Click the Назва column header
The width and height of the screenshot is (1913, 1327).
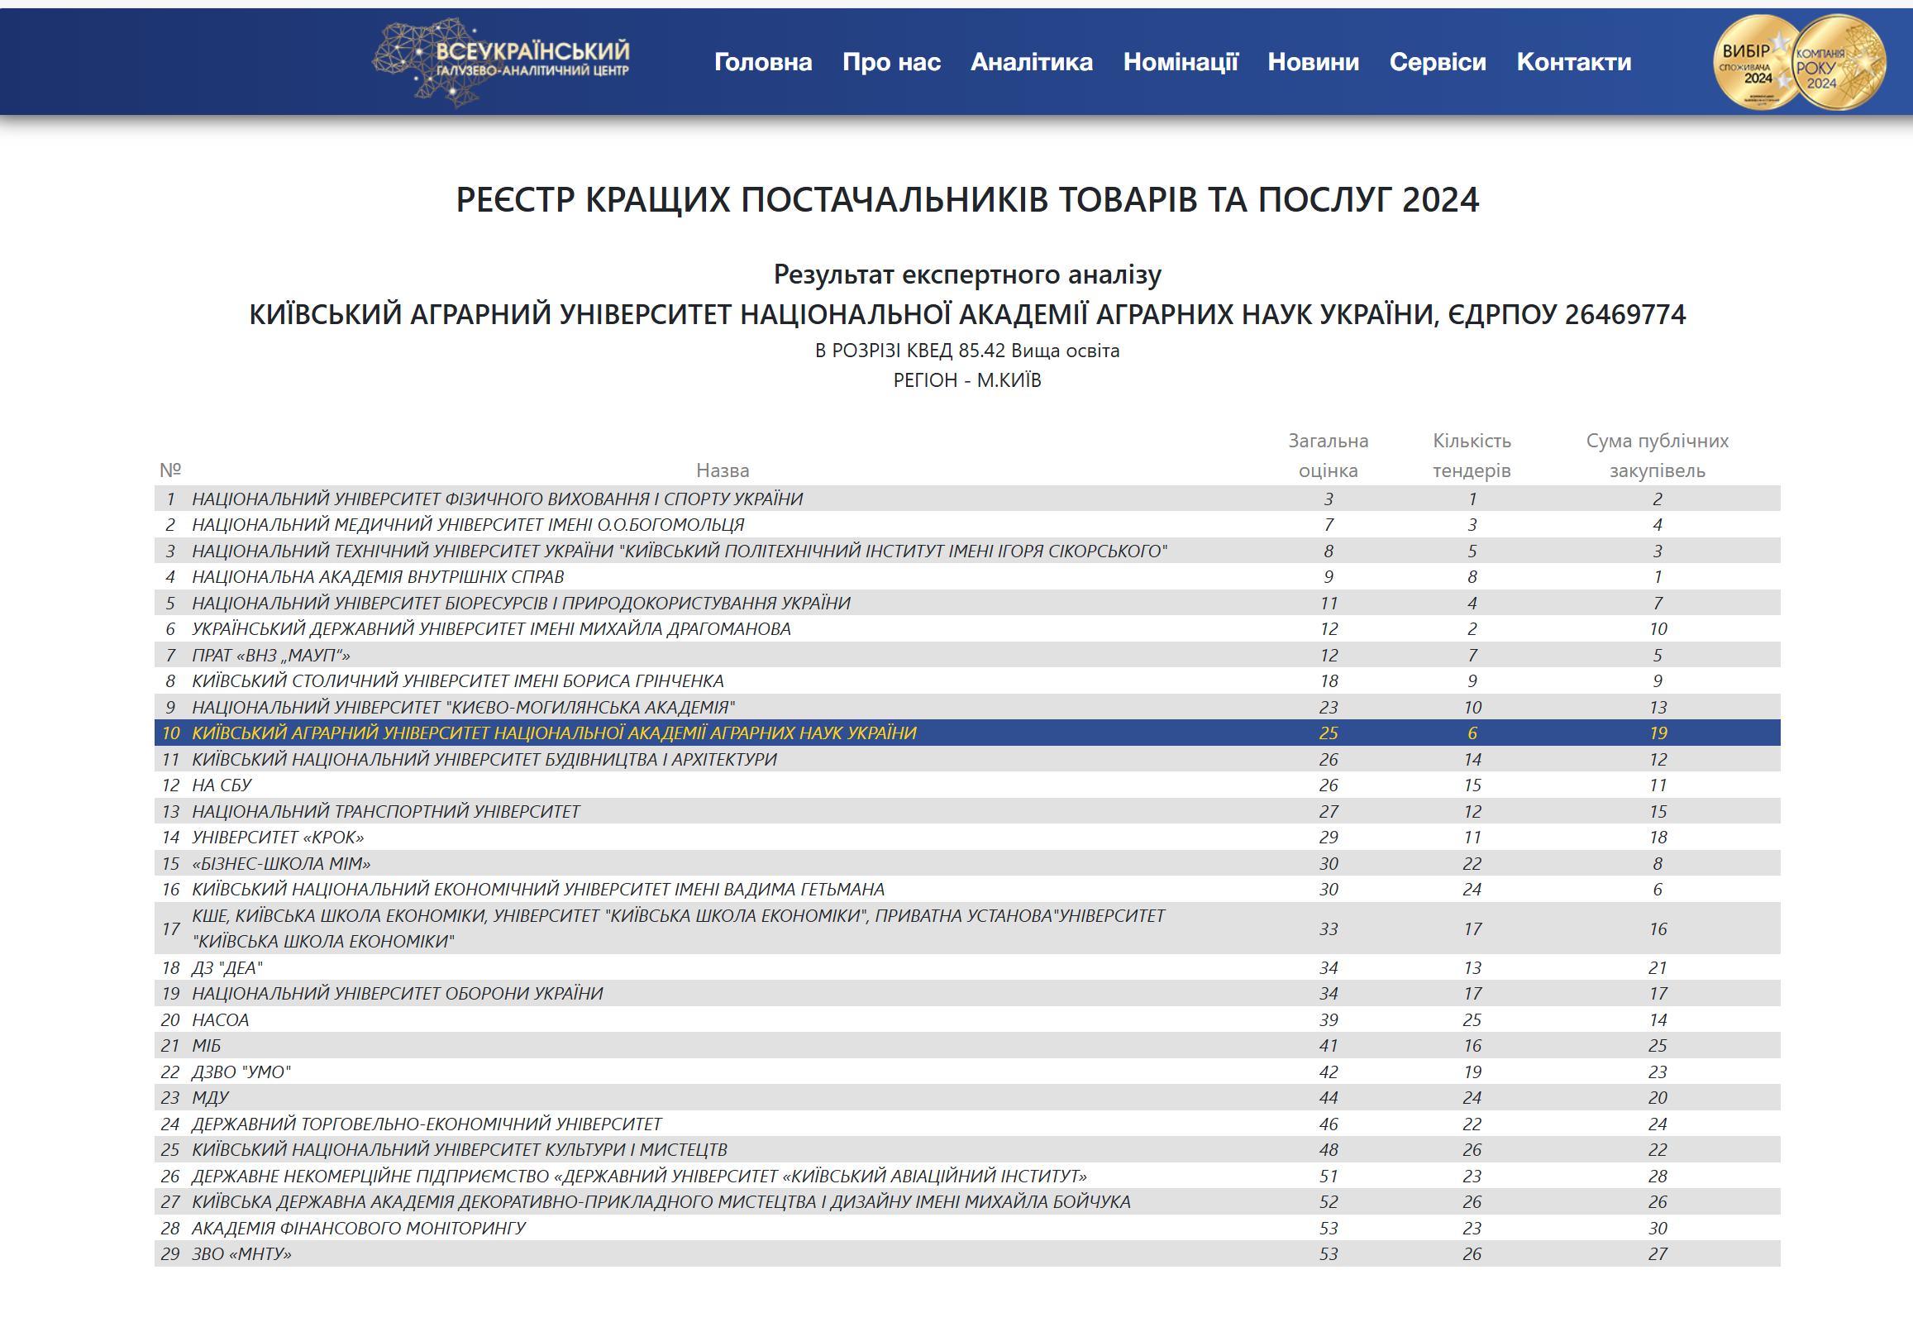tap(723, 470)
